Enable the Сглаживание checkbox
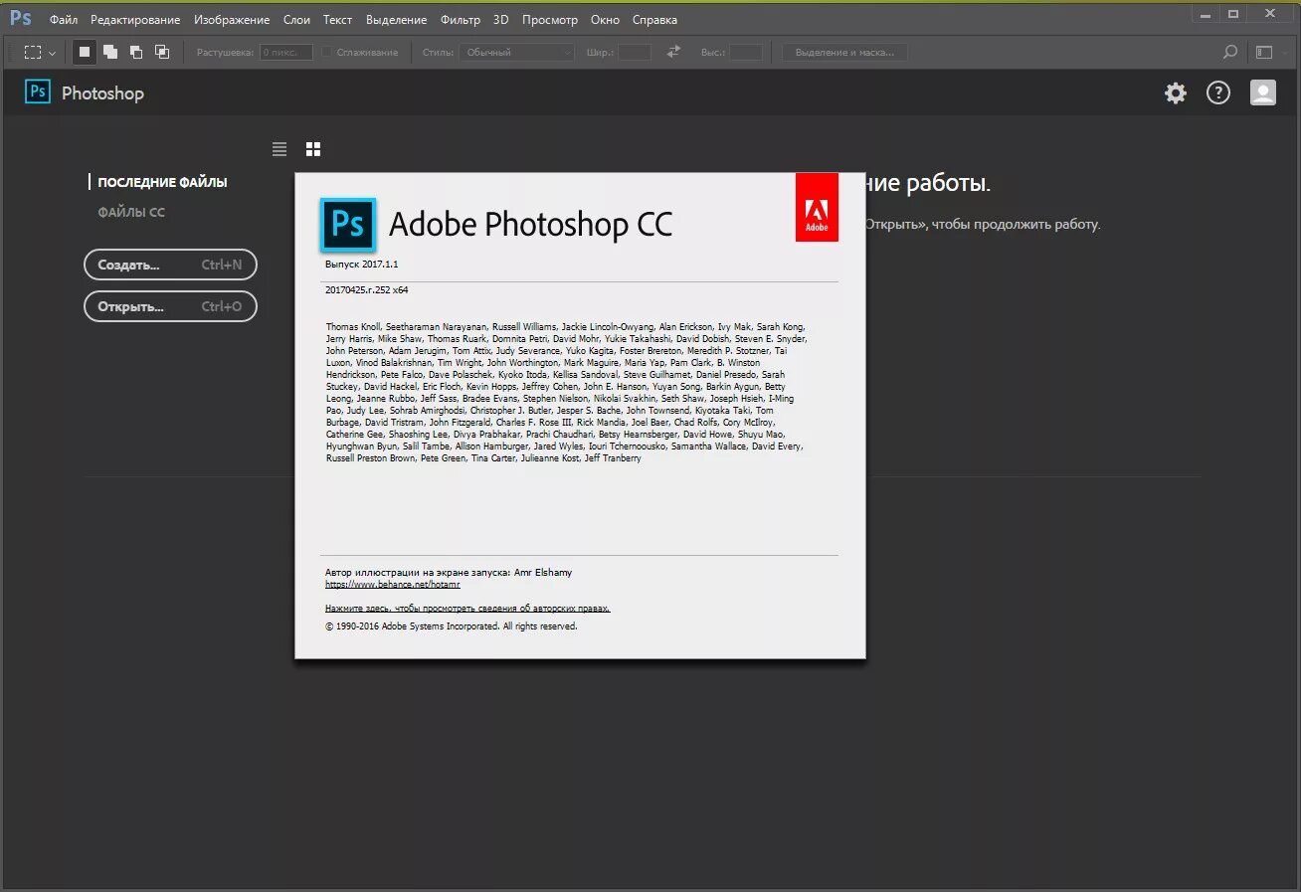This screenshot has width=1301, height=892. tap(326, 52)
